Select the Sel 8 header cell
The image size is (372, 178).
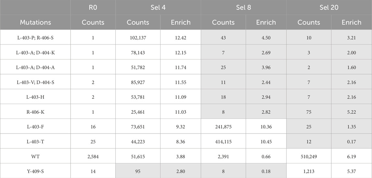coord(244,7)
